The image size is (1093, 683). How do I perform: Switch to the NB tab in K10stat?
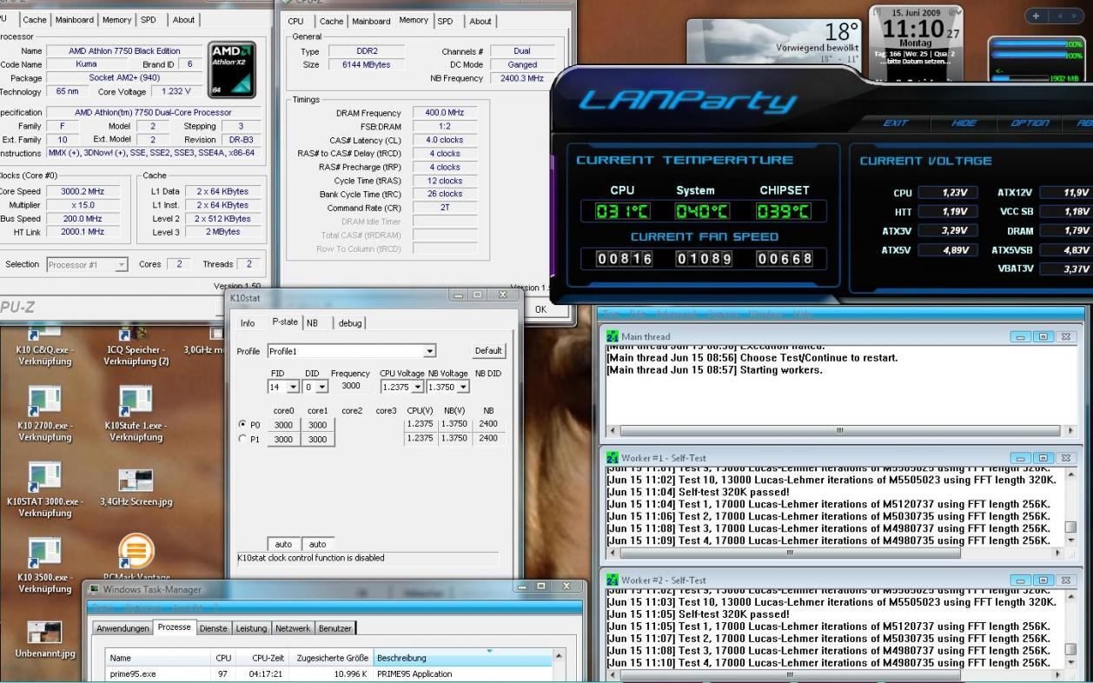pos(312,322)
